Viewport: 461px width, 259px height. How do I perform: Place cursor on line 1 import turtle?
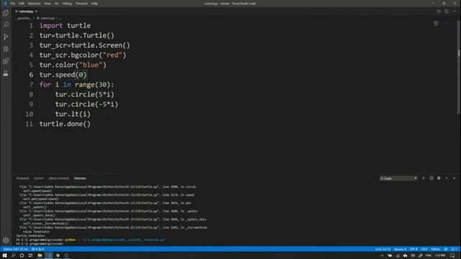[x=65, y=26]
